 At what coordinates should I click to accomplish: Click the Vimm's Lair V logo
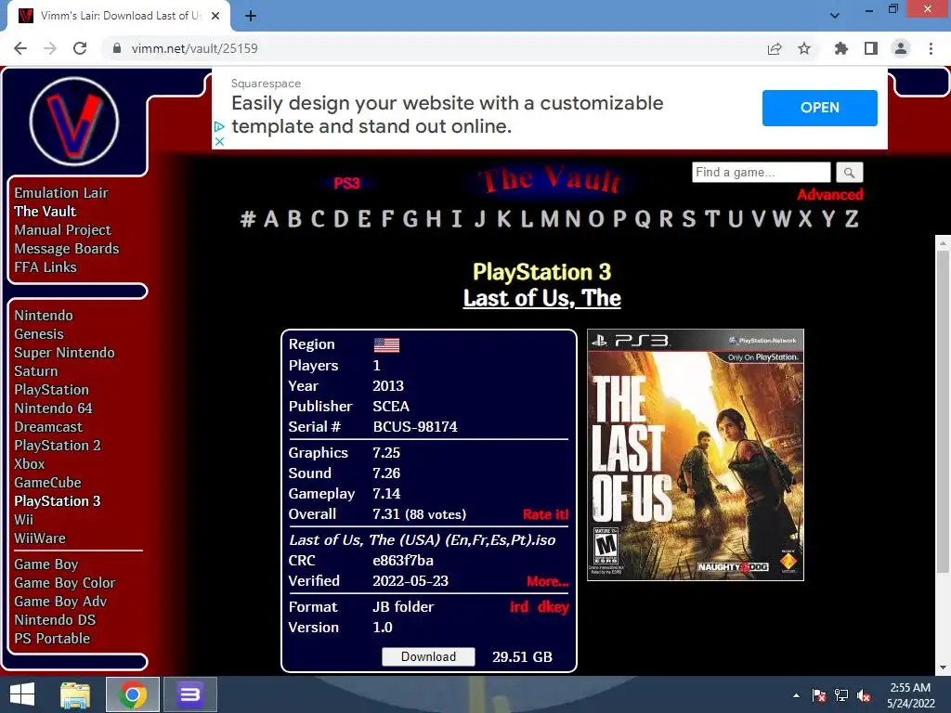[x=74, y=121]
